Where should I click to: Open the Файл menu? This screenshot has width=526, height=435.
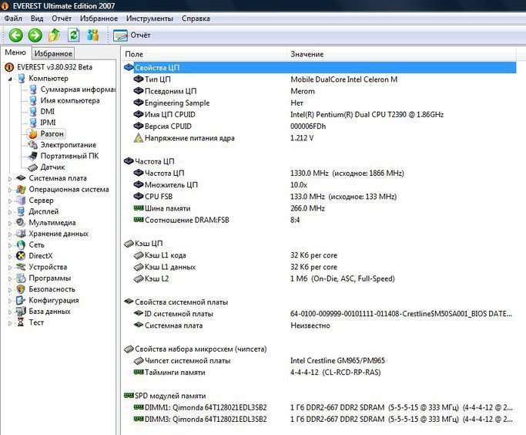[x=13, y=19]
